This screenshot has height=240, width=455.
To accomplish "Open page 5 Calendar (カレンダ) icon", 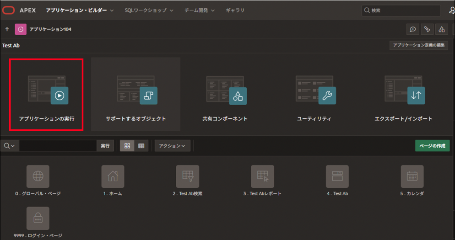I will [x=412, y=176].
